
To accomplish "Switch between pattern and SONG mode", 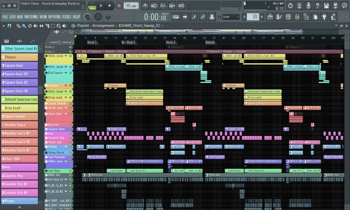I will (x=92, y=6).
